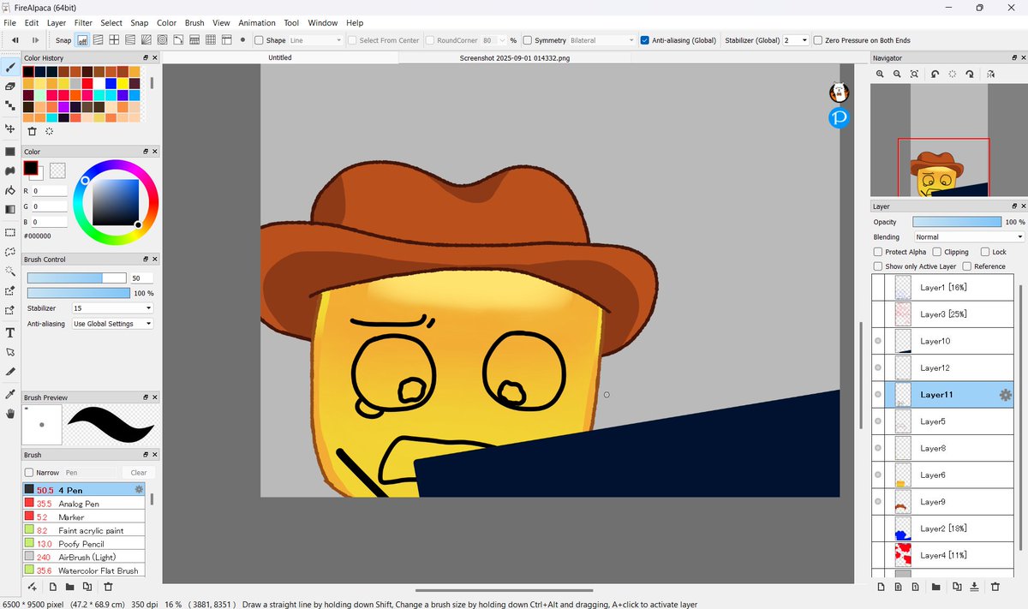Click the brush size slider
1028x609 pixels.
click(x=77, y=278)
